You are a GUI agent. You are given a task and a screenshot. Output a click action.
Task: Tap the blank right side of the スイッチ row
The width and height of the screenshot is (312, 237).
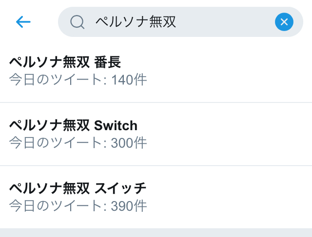tap(244, 197)
